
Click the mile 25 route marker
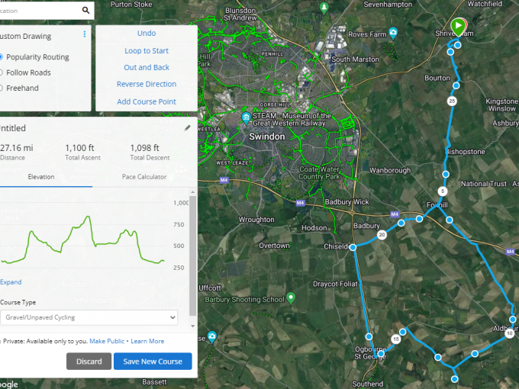click(453, 101)
